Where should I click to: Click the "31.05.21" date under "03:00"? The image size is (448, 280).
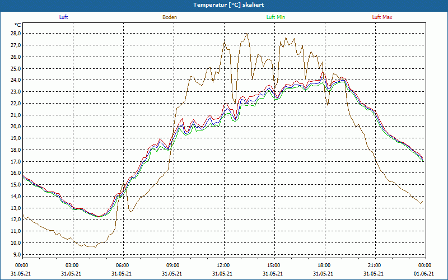click(x=71, y=273)
